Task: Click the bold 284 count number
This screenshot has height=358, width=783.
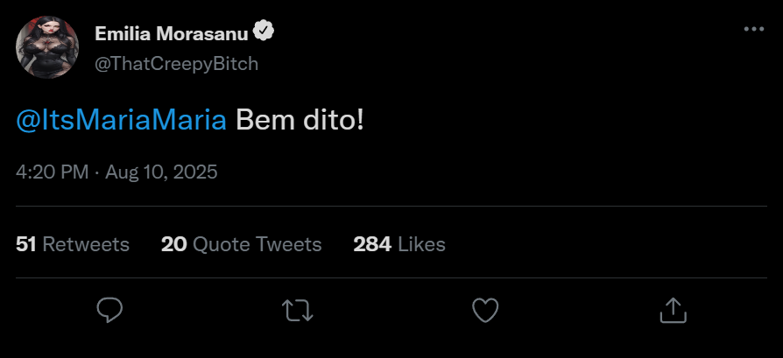Action: [x=371, y=244]
